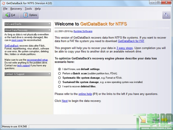
Task: Expand the Contact & Support panel
Action: (x=28, y=74)
